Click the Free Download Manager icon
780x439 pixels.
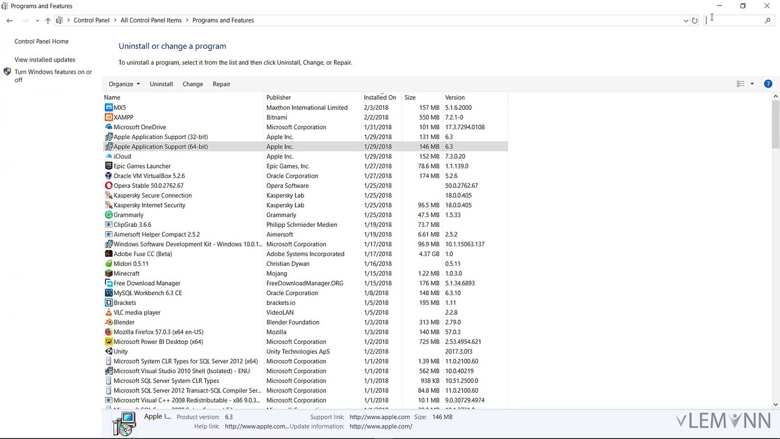tap(108, 283)
